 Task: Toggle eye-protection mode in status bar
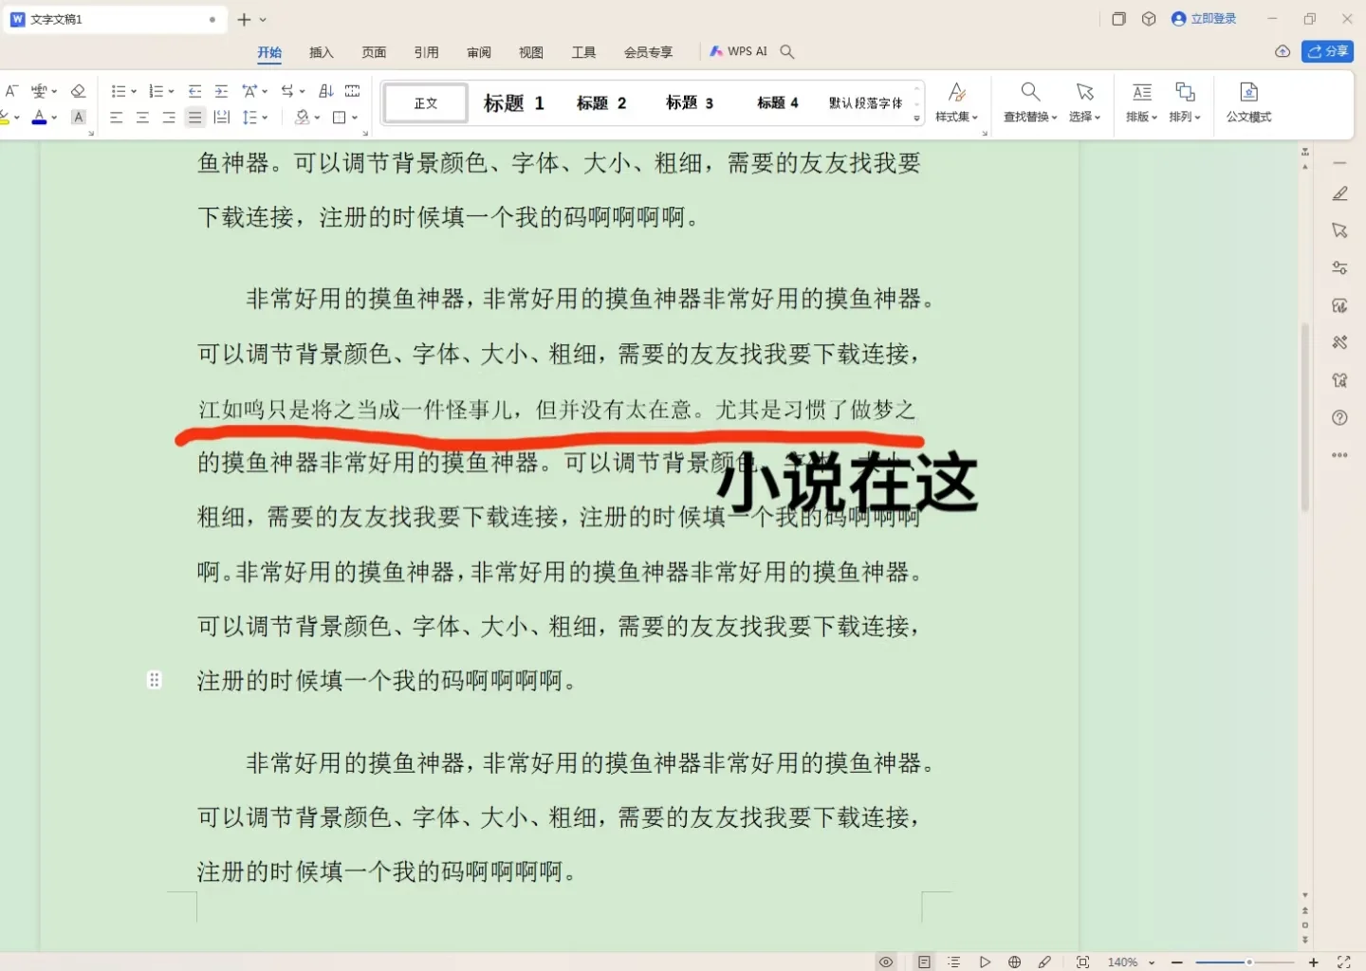886,962
